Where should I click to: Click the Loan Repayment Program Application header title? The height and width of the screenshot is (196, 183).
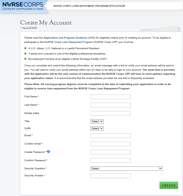pos(89,6)
